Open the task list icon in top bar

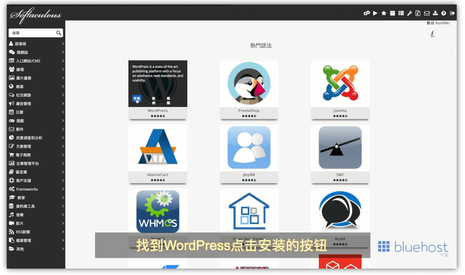pyautogui.click(x=401, y=13)
